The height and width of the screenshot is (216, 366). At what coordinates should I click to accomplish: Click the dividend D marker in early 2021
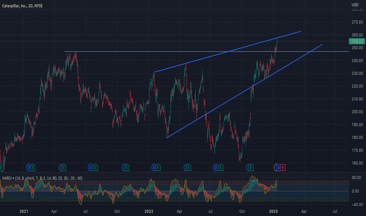pyautogui.click(x=29, y=167)
